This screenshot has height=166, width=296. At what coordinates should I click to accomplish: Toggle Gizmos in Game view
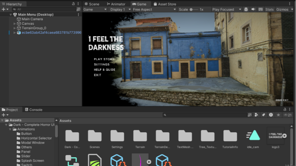(x=282, y=9)
